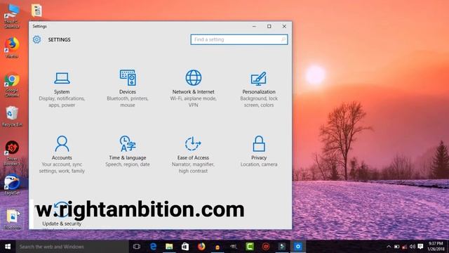
Task: Open the Personalization settings category
Action: [259, 89]
